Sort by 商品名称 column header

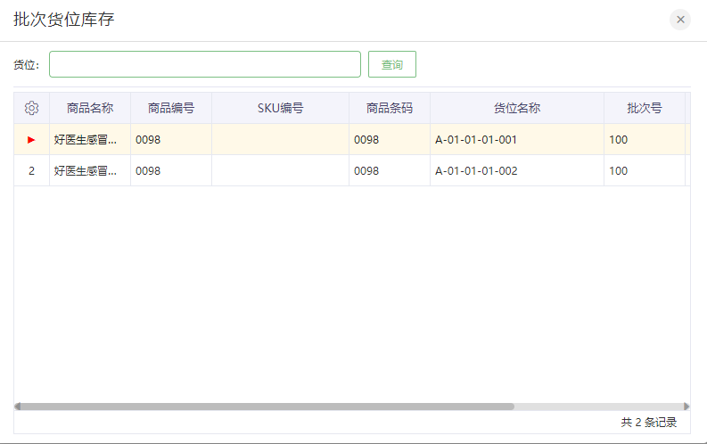tap(90, 108)
